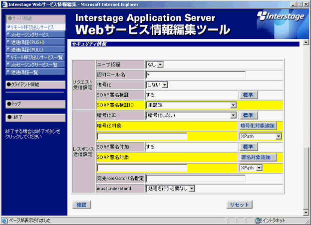Click the 終了 button in the sidebar

35,117
